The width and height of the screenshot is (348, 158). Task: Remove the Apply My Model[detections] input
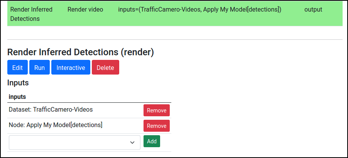(157, 126)
